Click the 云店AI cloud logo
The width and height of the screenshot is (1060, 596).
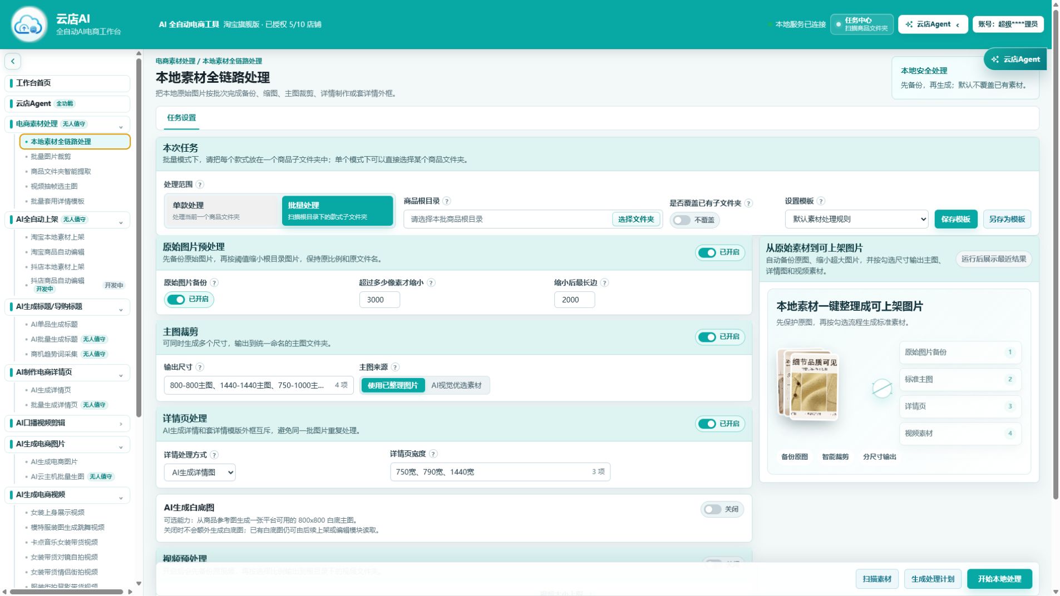point(28,24)
